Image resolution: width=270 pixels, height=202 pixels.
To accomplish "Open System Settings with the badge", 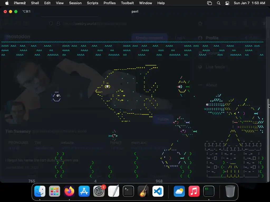I will point(99,191).
